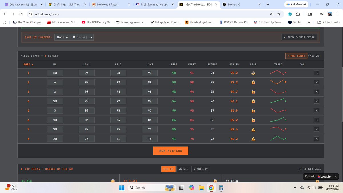Image resolution: width=343 pixels, height=193 pixels.
Task: Switch to the Hollywood Races browser tab
Action: coord(107,5)
